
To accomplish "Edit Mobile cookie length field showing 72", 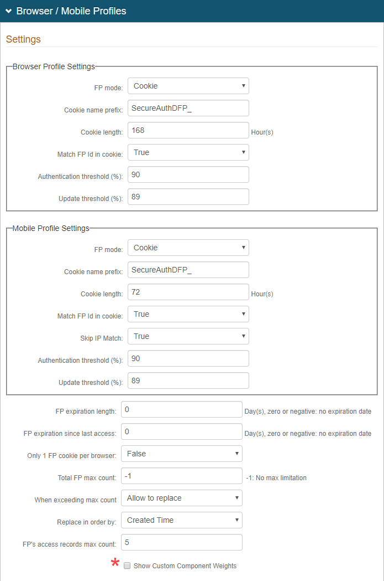I will coord(188,292).
